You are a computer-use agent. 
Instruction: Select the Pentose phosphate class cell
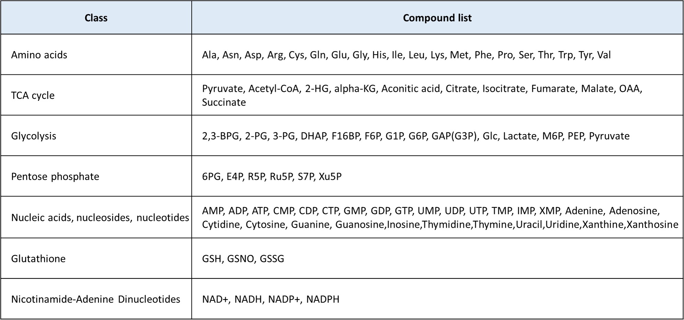96,176
